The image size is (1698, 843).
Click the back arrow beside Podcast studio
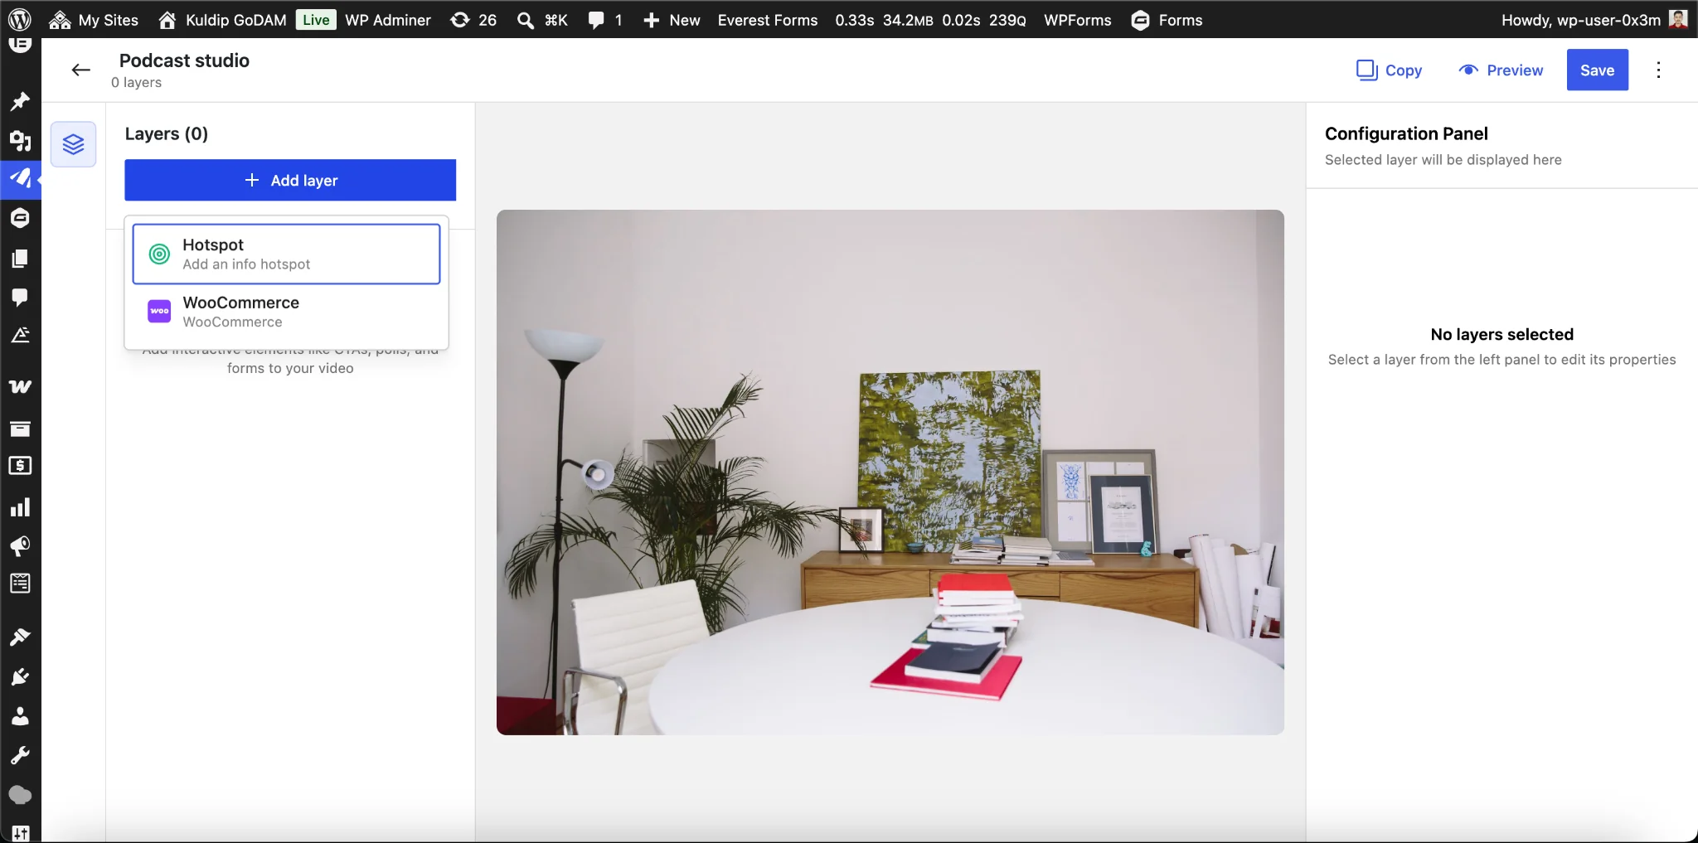point(80,70)
